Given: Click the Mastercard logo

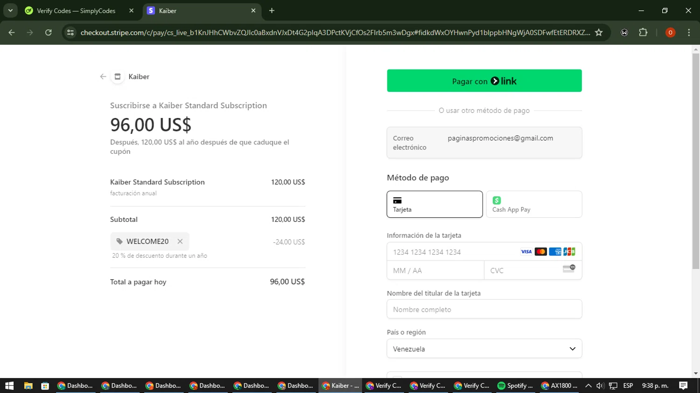Looking at the screenshot, I should (x=540, y=252).
